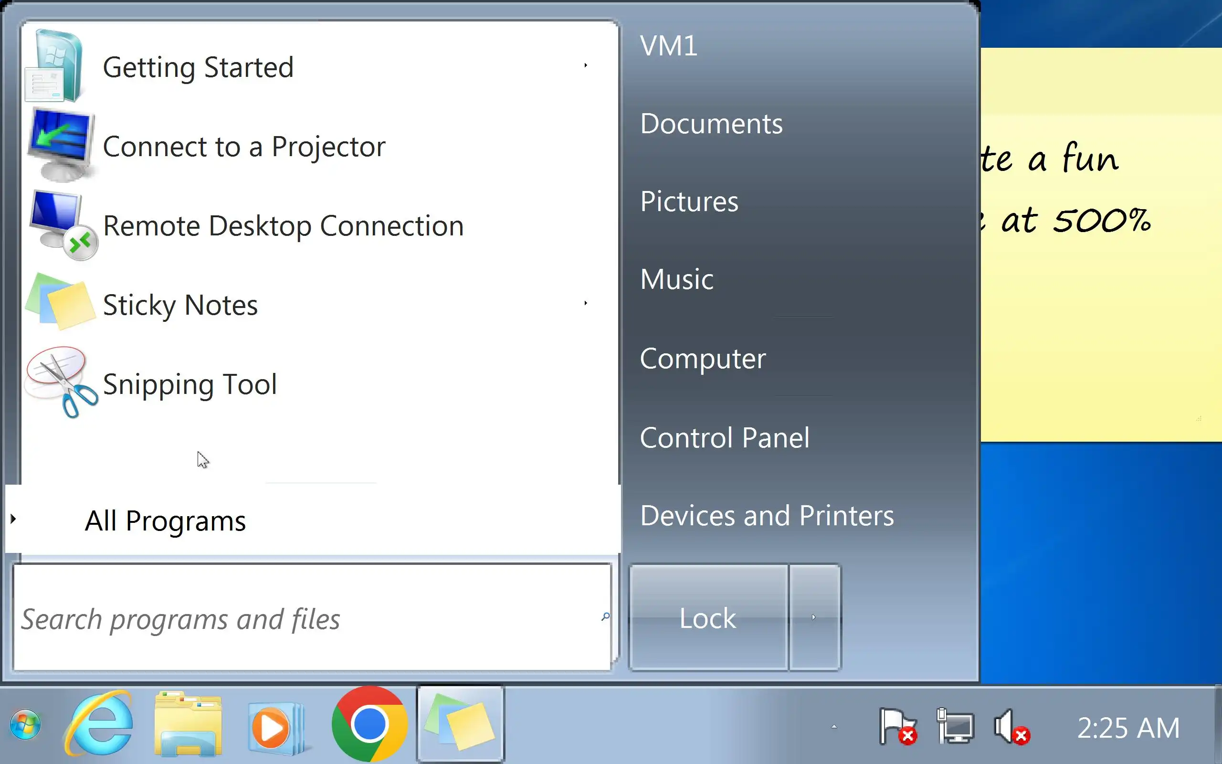The height and width of the screenshot is (764, 1222).
Task: Open Devices and Printers
Action: [767, 515]
